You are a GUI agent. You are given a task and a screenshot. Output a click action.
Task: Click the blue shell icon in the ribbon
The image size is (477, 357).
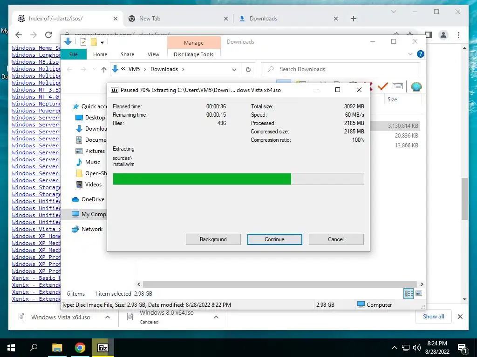point(416,86)
